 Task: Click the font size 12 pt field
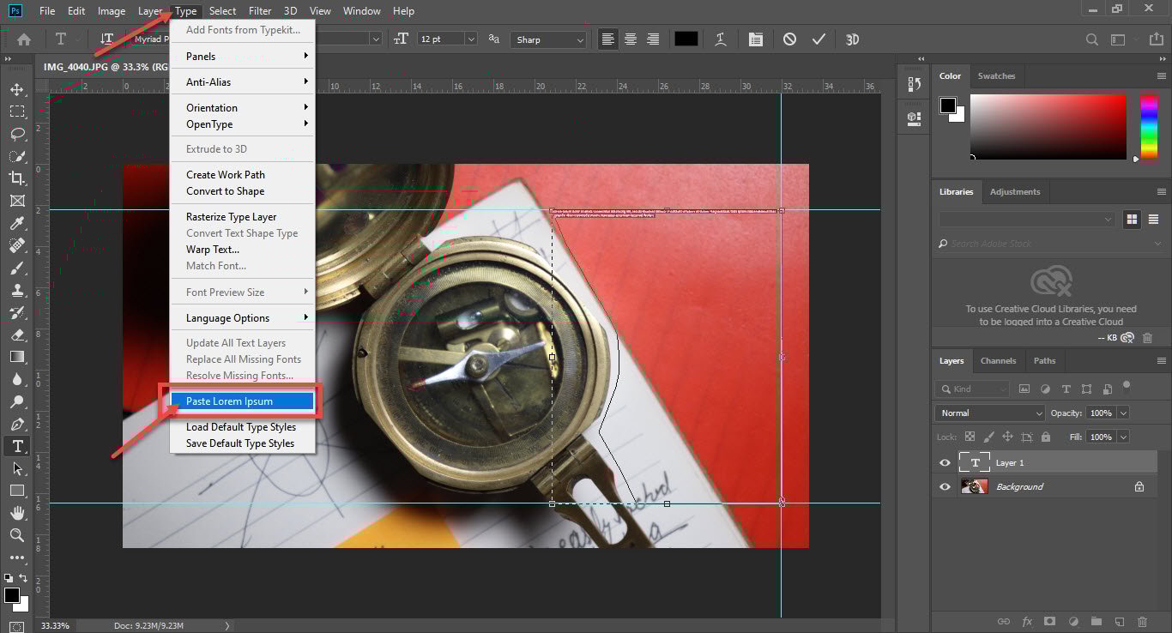(440, 39)
